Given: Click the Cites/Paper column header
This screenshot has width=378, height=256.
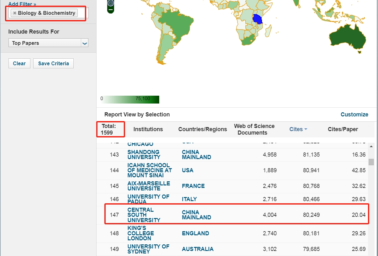Looking at the screenshot, I should [x=343, y=129].
